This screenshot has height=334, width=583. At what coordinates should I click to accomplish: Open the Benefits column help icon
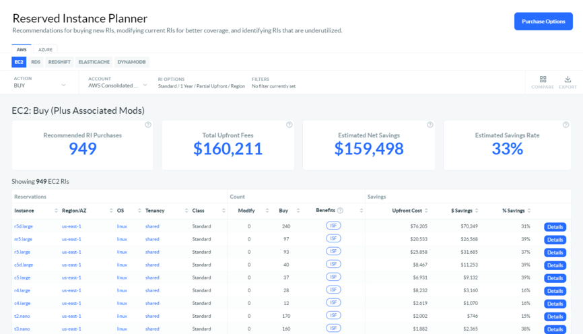[x=340, y=211]
